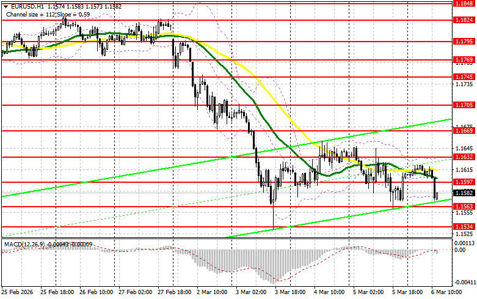The height and width of the screenshot is (299, 477).
Task: Select the red 1.1824 price level label
Action: pos(464,20)
